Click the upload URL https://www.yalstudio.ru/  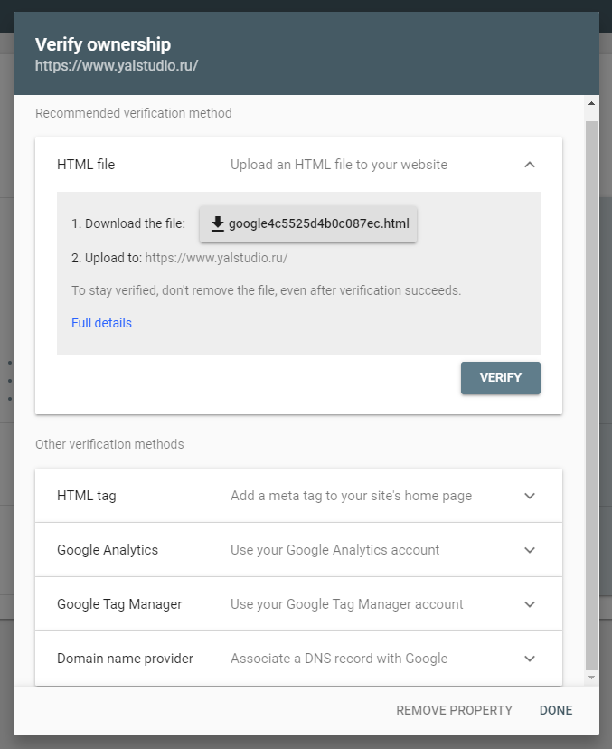click(x=216, y=258)
